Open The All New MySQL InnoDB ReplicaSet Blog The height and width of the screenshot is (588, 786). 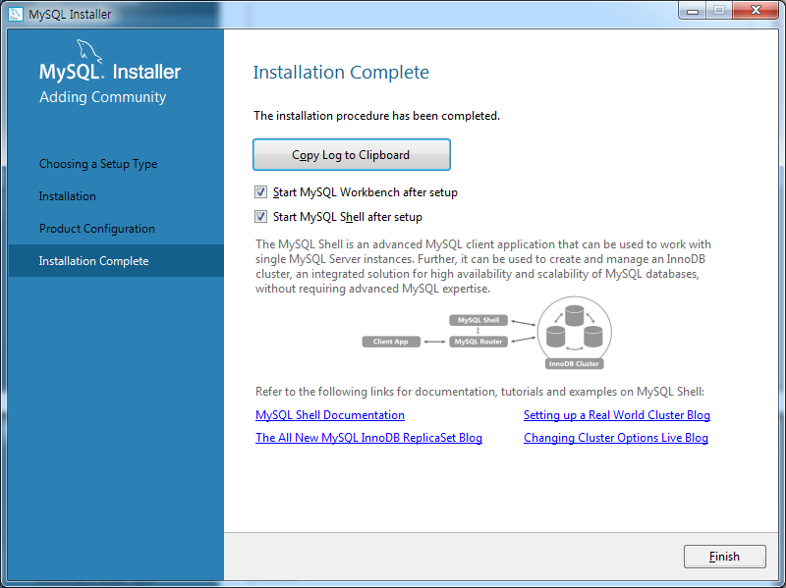pos(369,438)
